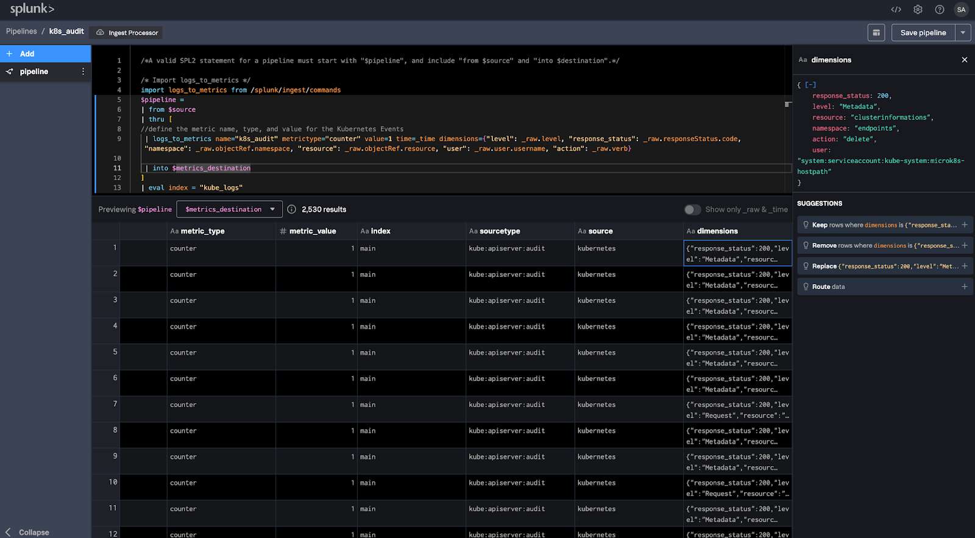Image resolution: width=975 pixels, height=538 pixels.
Task: Select the metric_value column header
Action: tap(313, 231)
